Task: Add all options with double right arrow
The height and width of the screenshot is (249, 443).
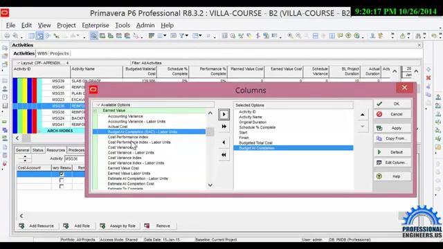Action: (224, 127)
